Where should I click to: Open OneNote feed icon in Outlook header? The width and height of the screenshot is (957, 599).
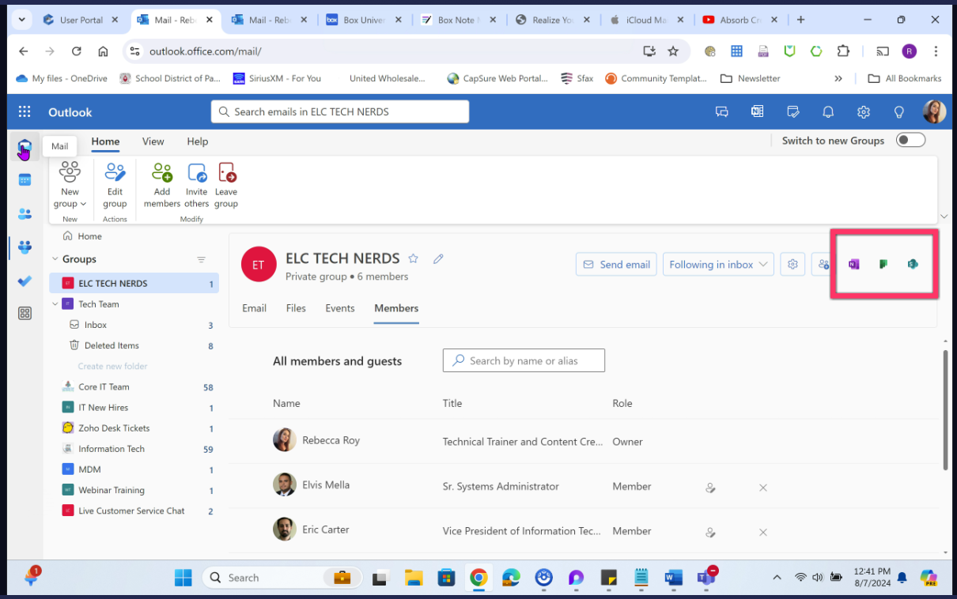[x=757, y=112]
